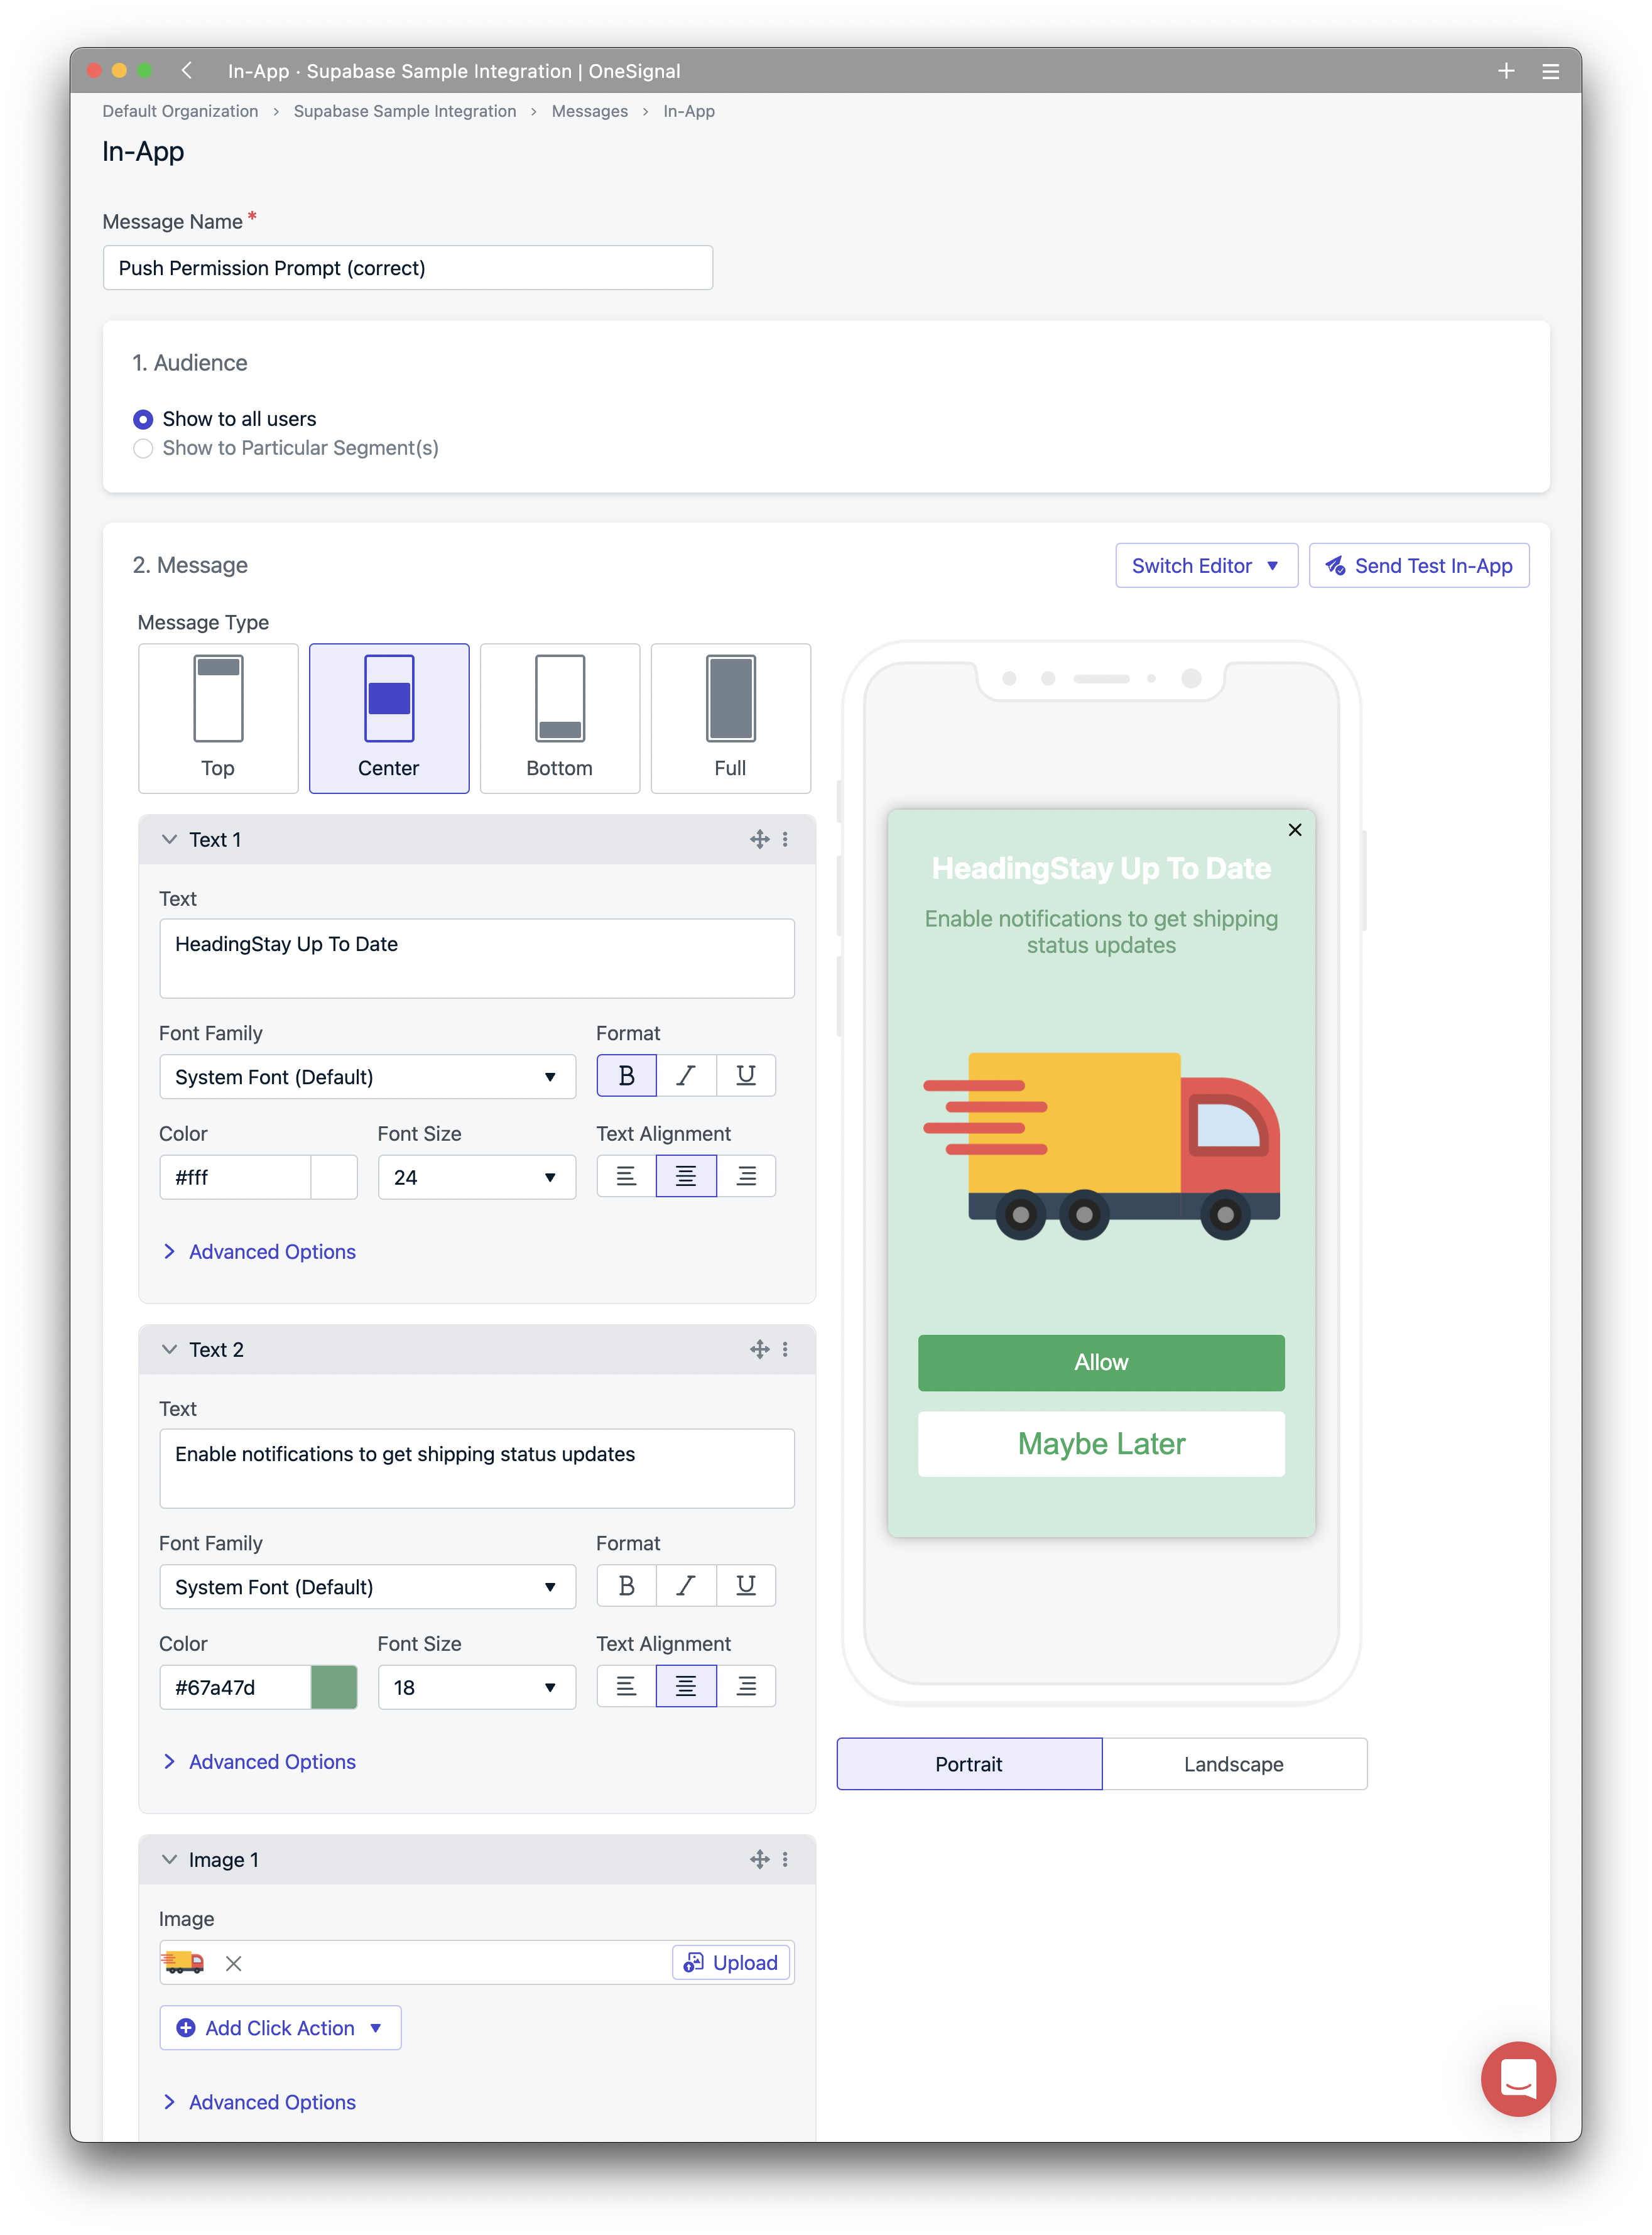Go to Messages breadcrumb
The width and height of the screenshot is (1652, 2235).
coord(589,111)
